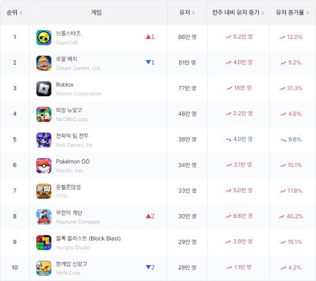Open the Roblox title link

64,85
